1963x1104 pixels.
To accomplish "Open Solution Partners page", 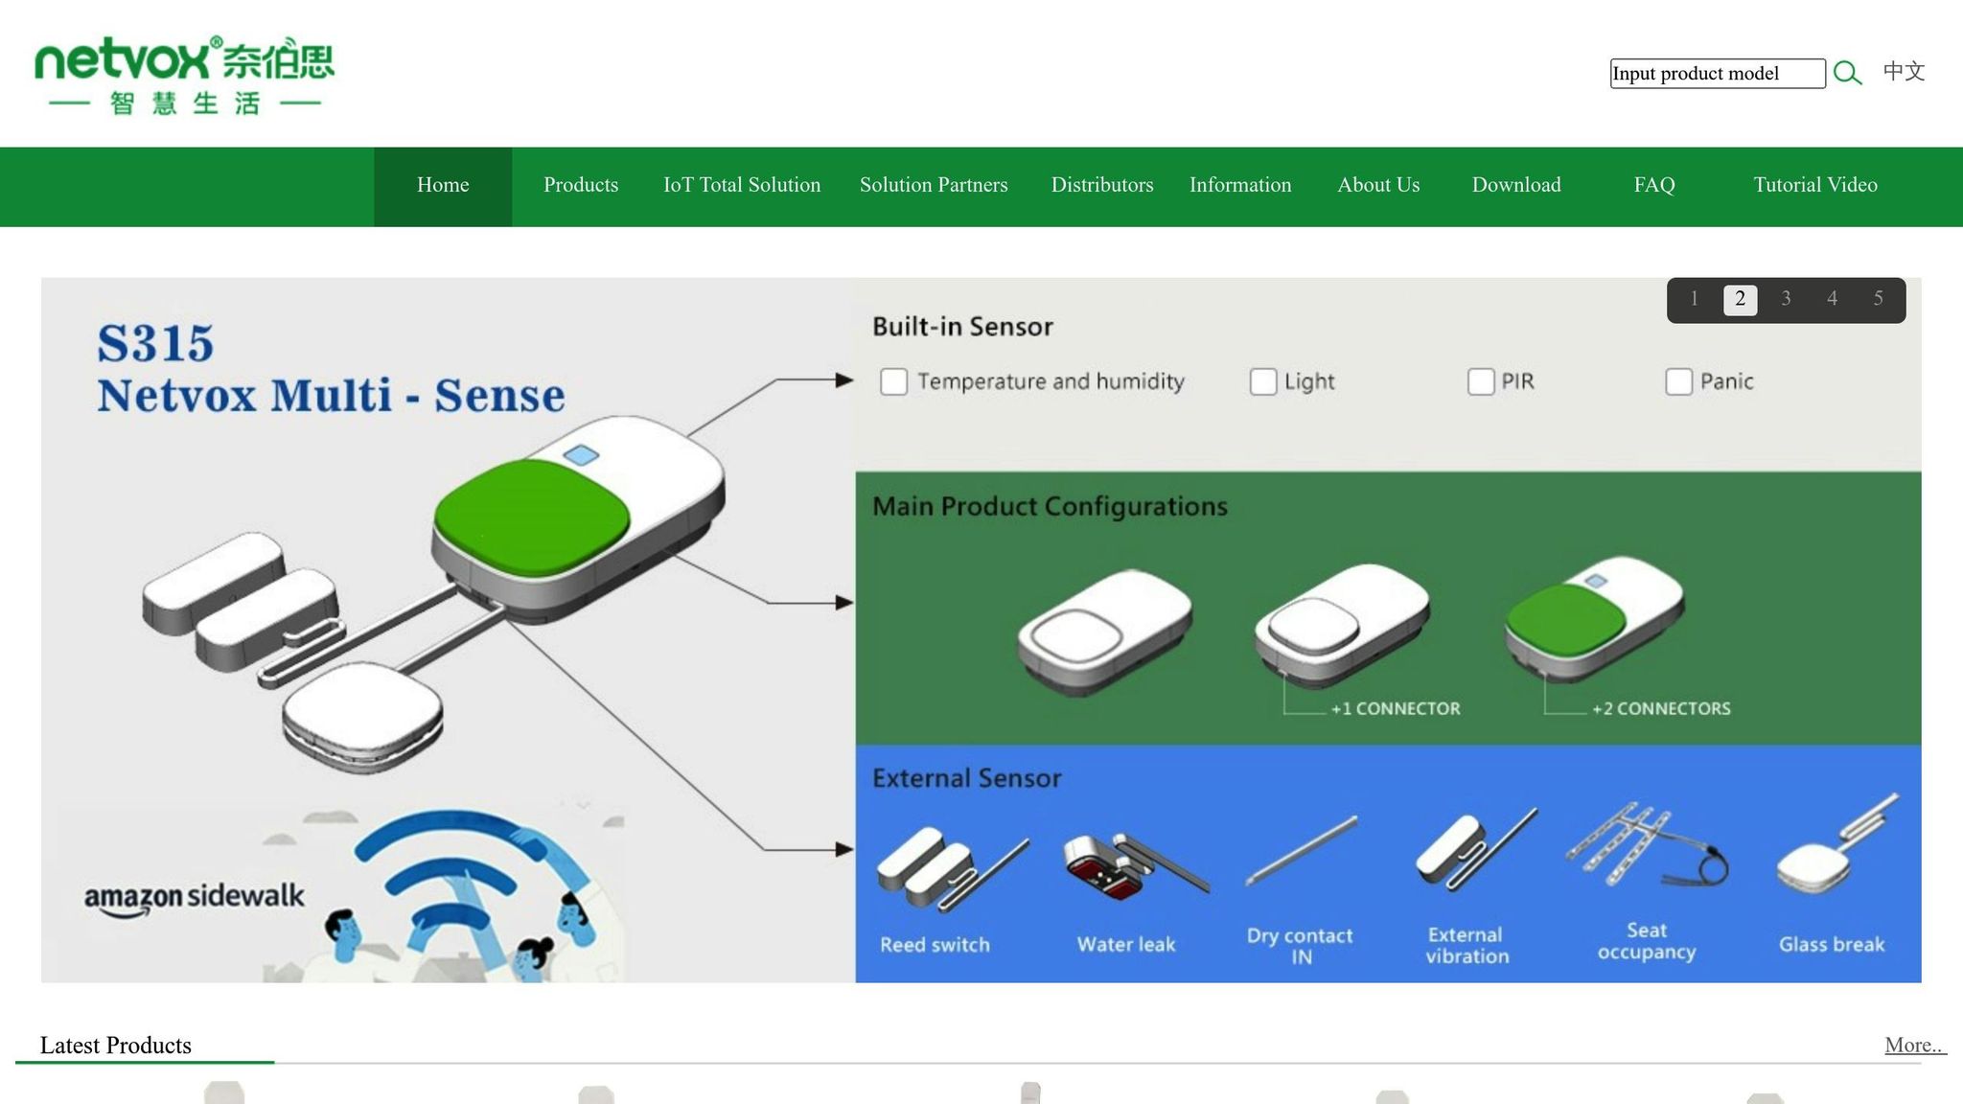I will pyautogui.click(x=934, y=186).
